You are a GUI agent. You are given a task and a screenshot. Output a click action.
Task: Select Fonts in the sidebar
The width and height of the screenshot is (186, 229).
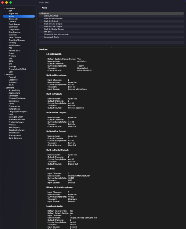click(x=11, y=104)
